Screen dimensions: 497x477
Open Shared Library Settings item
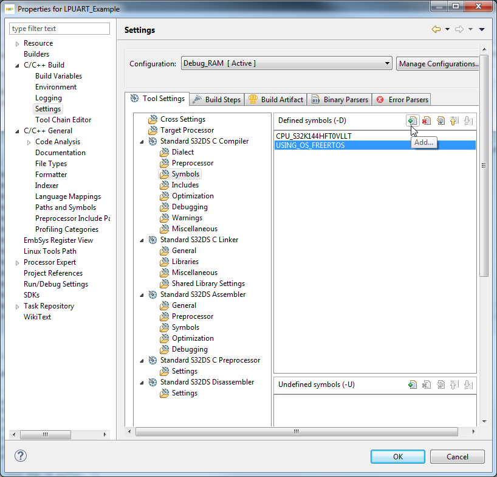pos(208,284)
